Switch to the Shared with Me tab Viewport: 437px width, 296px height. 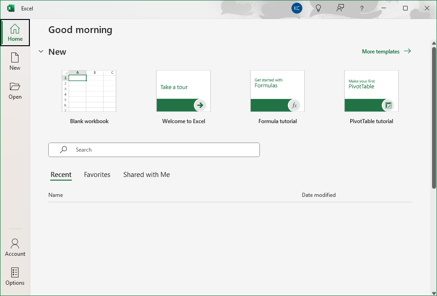click(146, 175)
